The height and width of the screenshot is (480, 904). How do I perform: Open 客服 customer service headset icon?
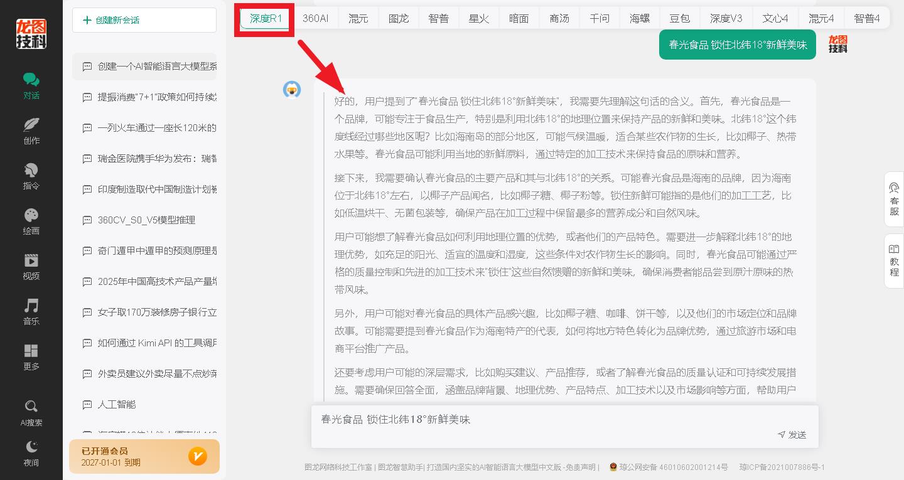(895, 188)
